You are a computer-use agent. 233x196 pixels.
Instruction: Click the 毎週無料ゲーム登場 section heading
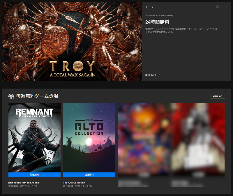click(37, 96)
